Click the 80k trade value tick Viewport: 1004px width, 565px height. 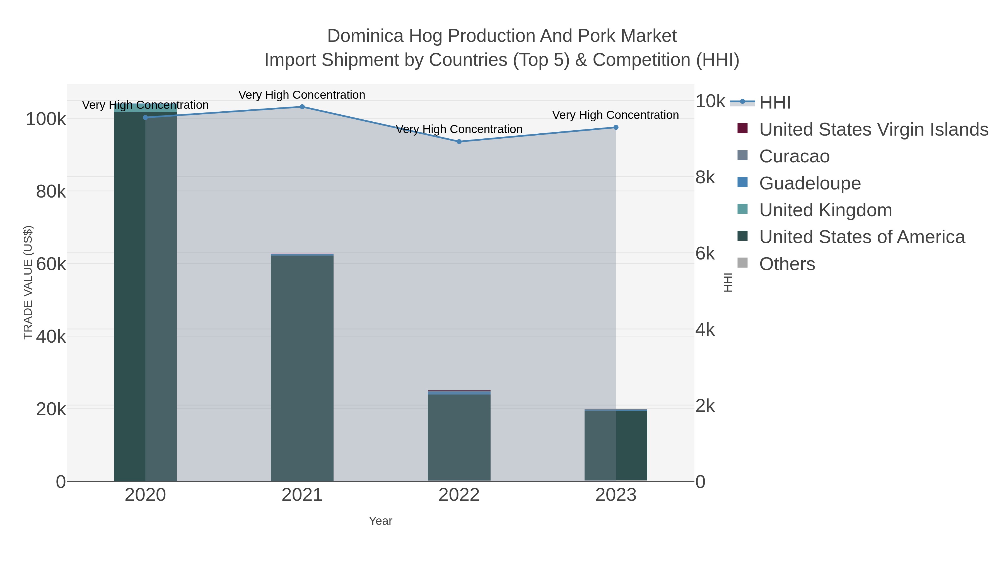click(51, 191)
